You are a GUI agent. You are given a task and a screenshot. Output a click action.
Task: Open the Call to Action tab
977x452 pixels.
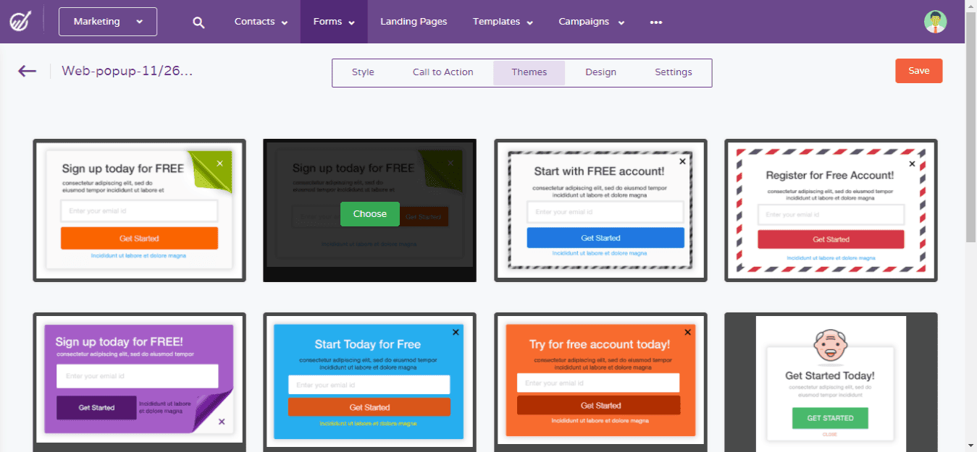443,72
